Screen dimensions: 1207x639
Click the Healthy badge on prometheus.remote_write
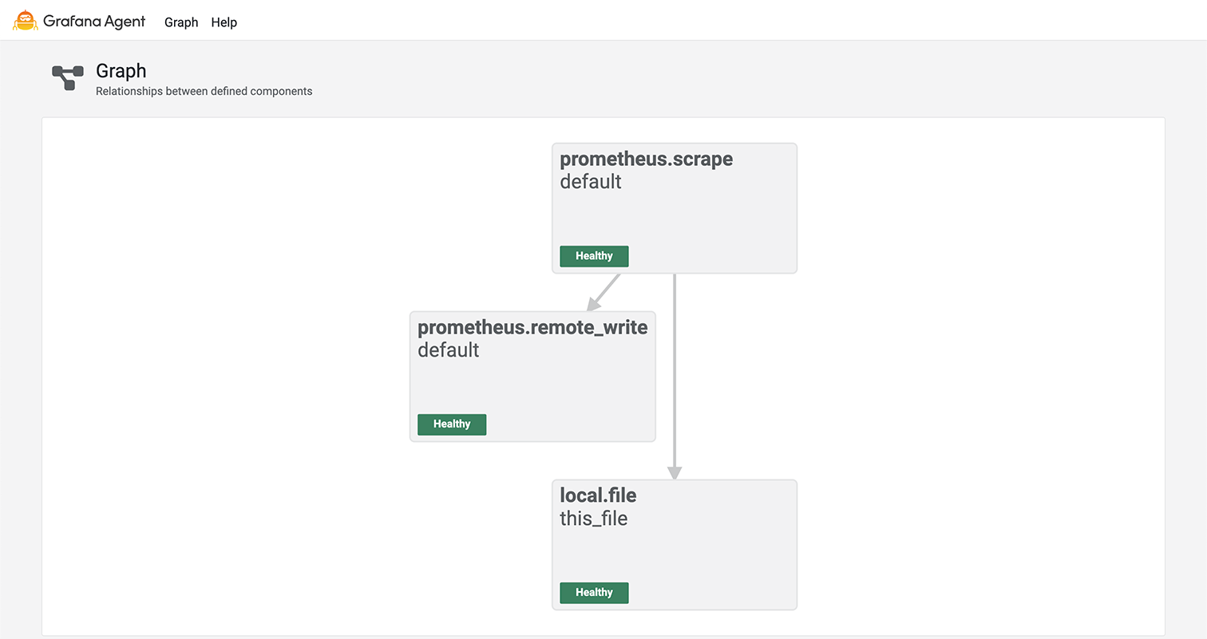452,424
